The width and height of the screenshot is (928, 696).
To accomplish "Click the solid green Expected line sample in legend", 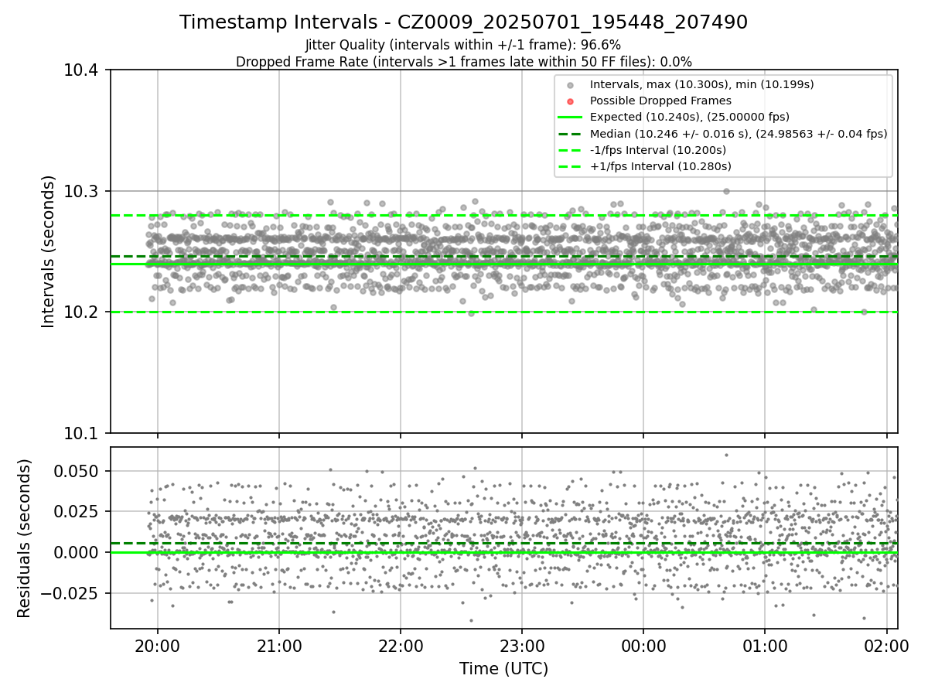I will 570,118.
